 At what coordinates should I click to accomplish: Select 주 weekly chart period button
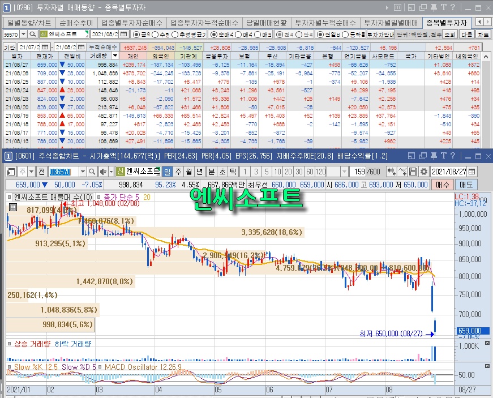pyautogui.click(x=178, y=172)
